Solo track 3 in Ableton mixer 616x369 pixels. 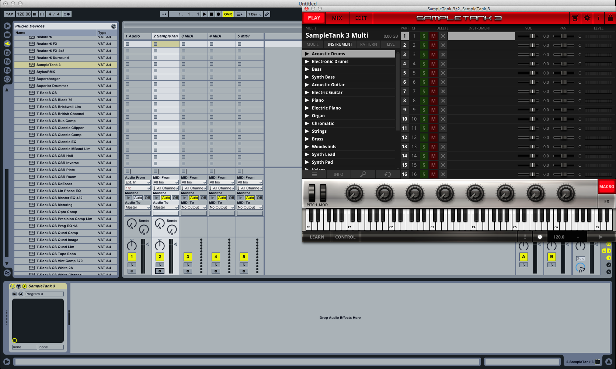tap(188, 265)
